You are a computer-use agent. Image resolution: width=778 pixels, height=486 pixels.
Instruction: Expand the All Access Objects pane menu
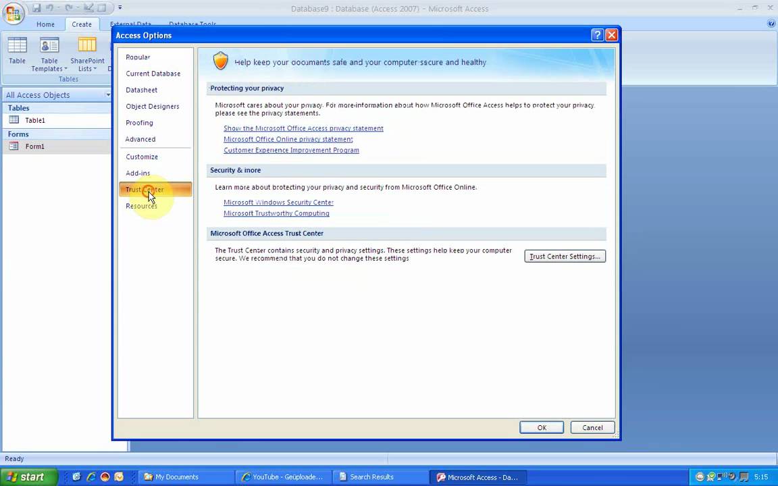[107, 94]
